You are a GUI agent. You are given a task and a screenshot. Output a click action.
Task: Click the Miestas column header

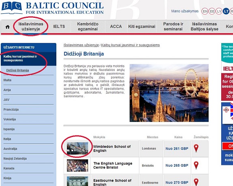click(x=152, y=137)
